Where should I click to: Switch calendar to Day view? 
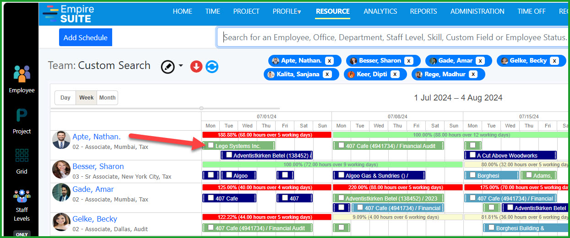pos(65,98)
